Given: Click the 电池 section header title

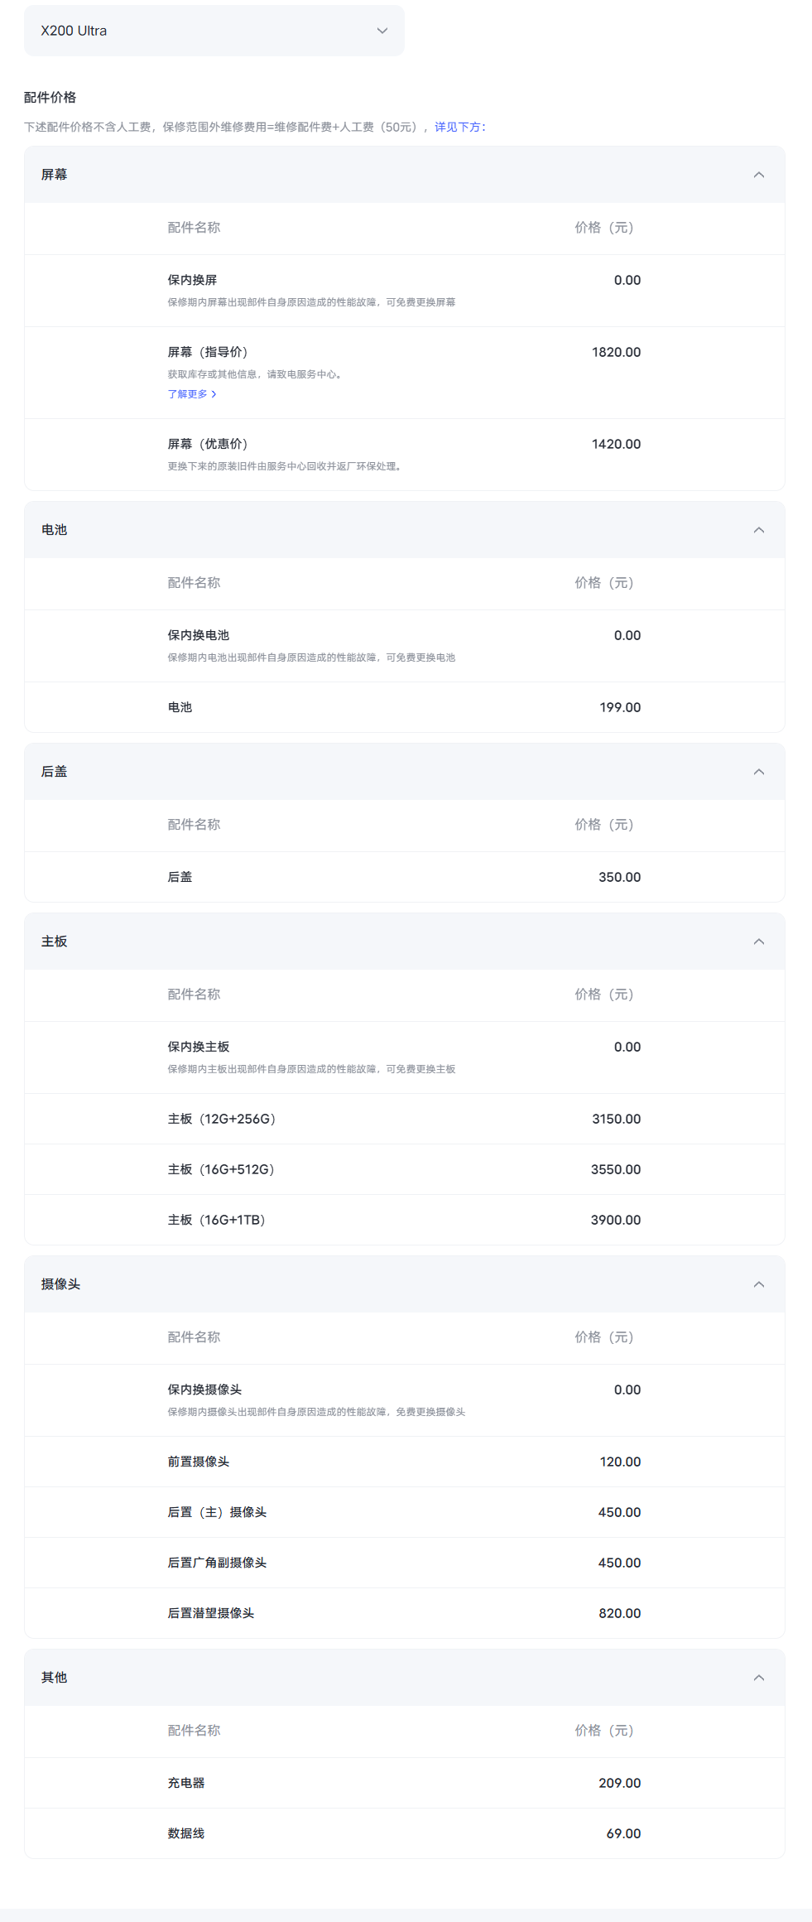Looking at the screenshot, I should [x=55, y=530].
